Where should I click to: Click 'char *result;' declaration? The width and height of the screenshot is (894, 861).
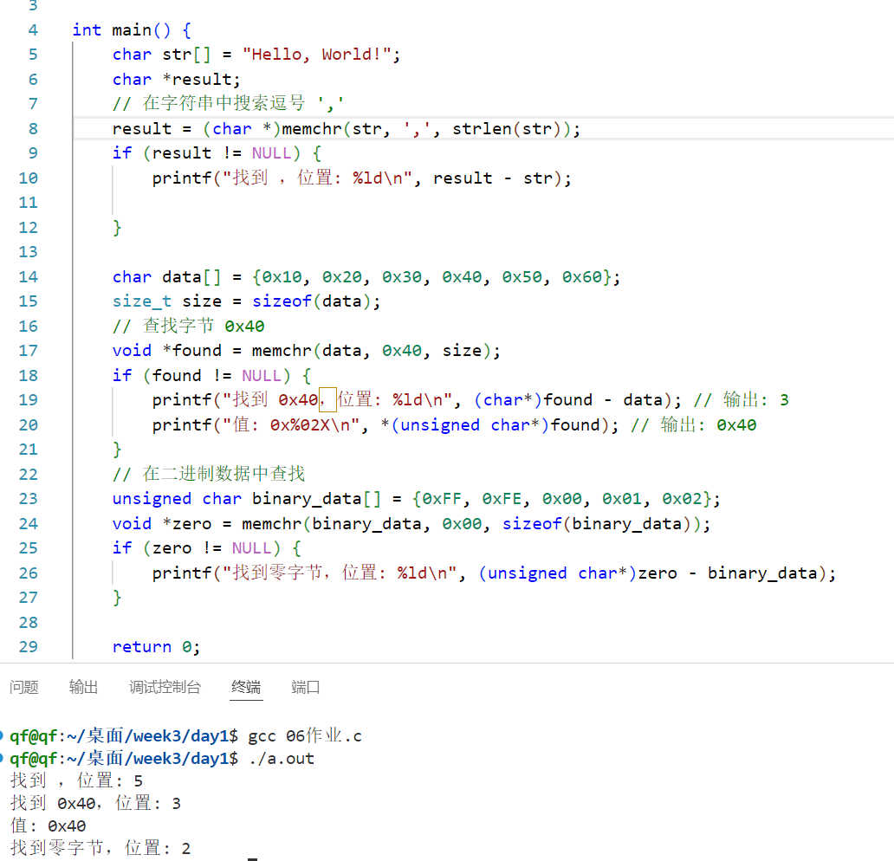tap(176, 80)
